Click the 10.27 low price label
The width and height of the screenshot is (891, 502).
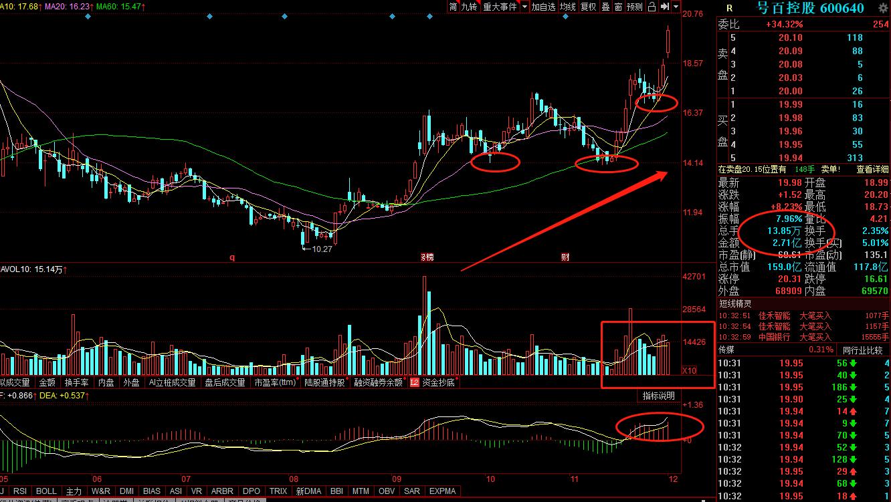[x=322, y=249]
